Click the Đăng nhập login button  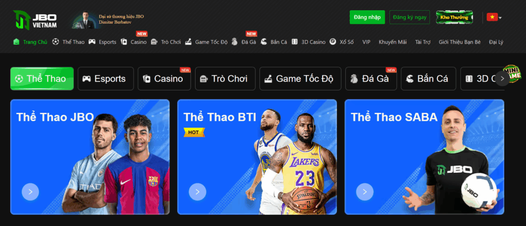point(367,17)
